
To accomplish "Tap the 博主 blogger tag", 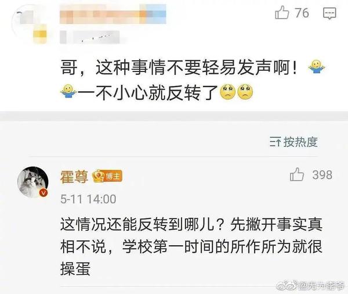I will click(113, 177).
